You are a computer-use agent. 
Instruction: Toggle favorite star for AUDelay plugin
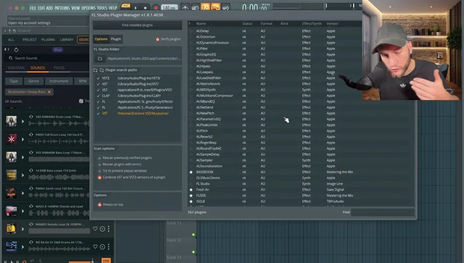pos(191,31)
